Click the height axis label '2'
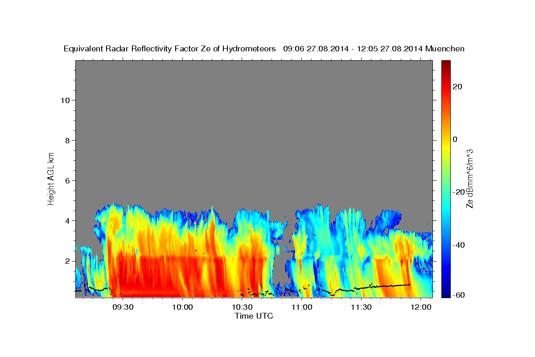Viewport: 535px width, 357px height. (x=67, y=261)
